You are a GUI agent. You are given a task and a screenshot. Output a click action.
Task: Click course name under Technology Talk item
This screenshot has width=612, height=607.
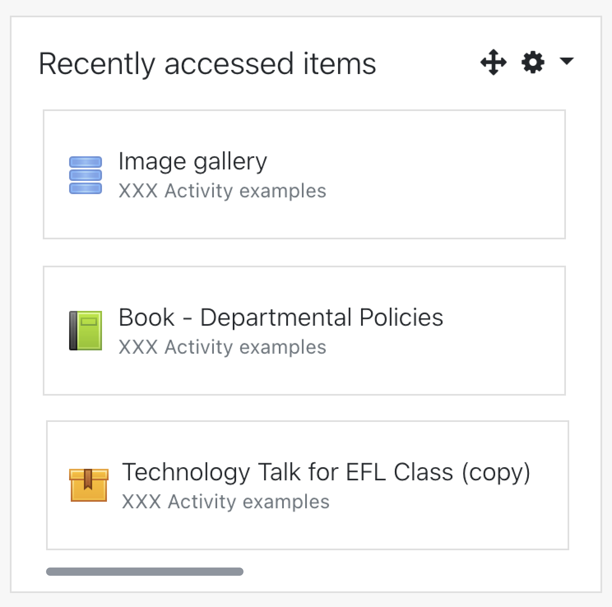[x=225, y=502]
